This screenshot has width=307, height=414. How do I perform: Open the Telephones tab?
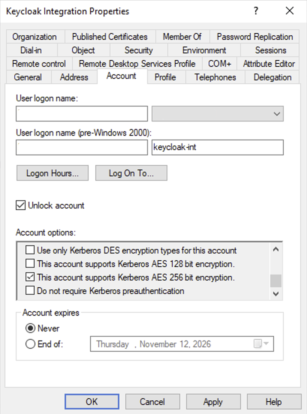point(215,77)
